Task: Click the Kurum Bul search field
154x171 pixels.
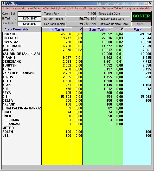Action: click(29, 14)
